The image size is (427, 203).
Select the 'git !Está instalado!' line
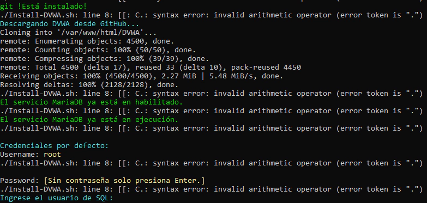(44, 6)
